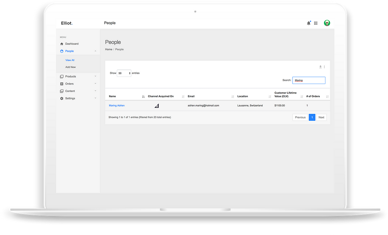
Task: Expand the Orders menu chevron
Action: pyautogui.click(x=95, y=84)
